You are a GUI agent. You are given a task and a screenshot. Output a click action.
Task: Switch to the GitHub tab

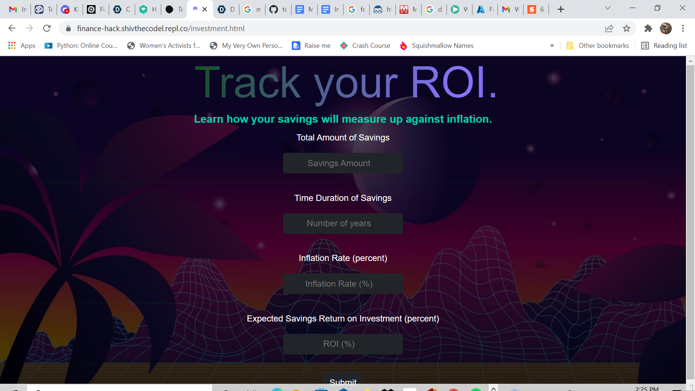point(278,9)
